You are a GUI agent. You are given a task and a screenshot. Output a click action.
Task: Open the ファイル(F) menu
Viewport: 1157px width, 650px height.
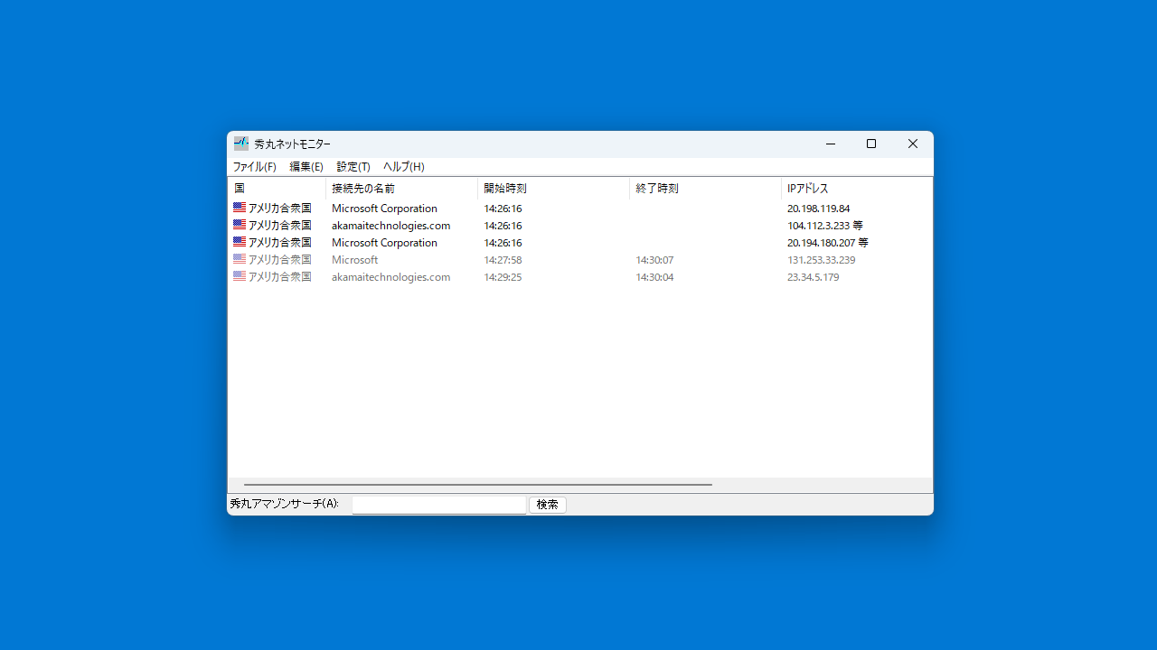pyautogui.click(x=255, y=167)
